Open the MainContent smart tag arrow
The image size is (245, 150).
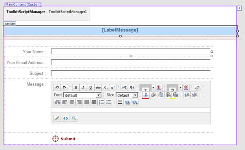(x=239, y=8)
